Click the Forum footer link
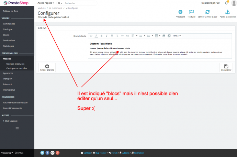Viewport: 237px width, 157px height. coord(114,153)
